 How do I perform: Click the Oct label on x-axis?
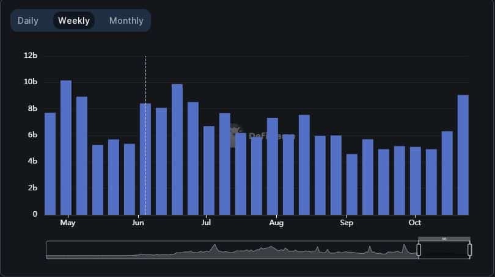coord(414,223)
